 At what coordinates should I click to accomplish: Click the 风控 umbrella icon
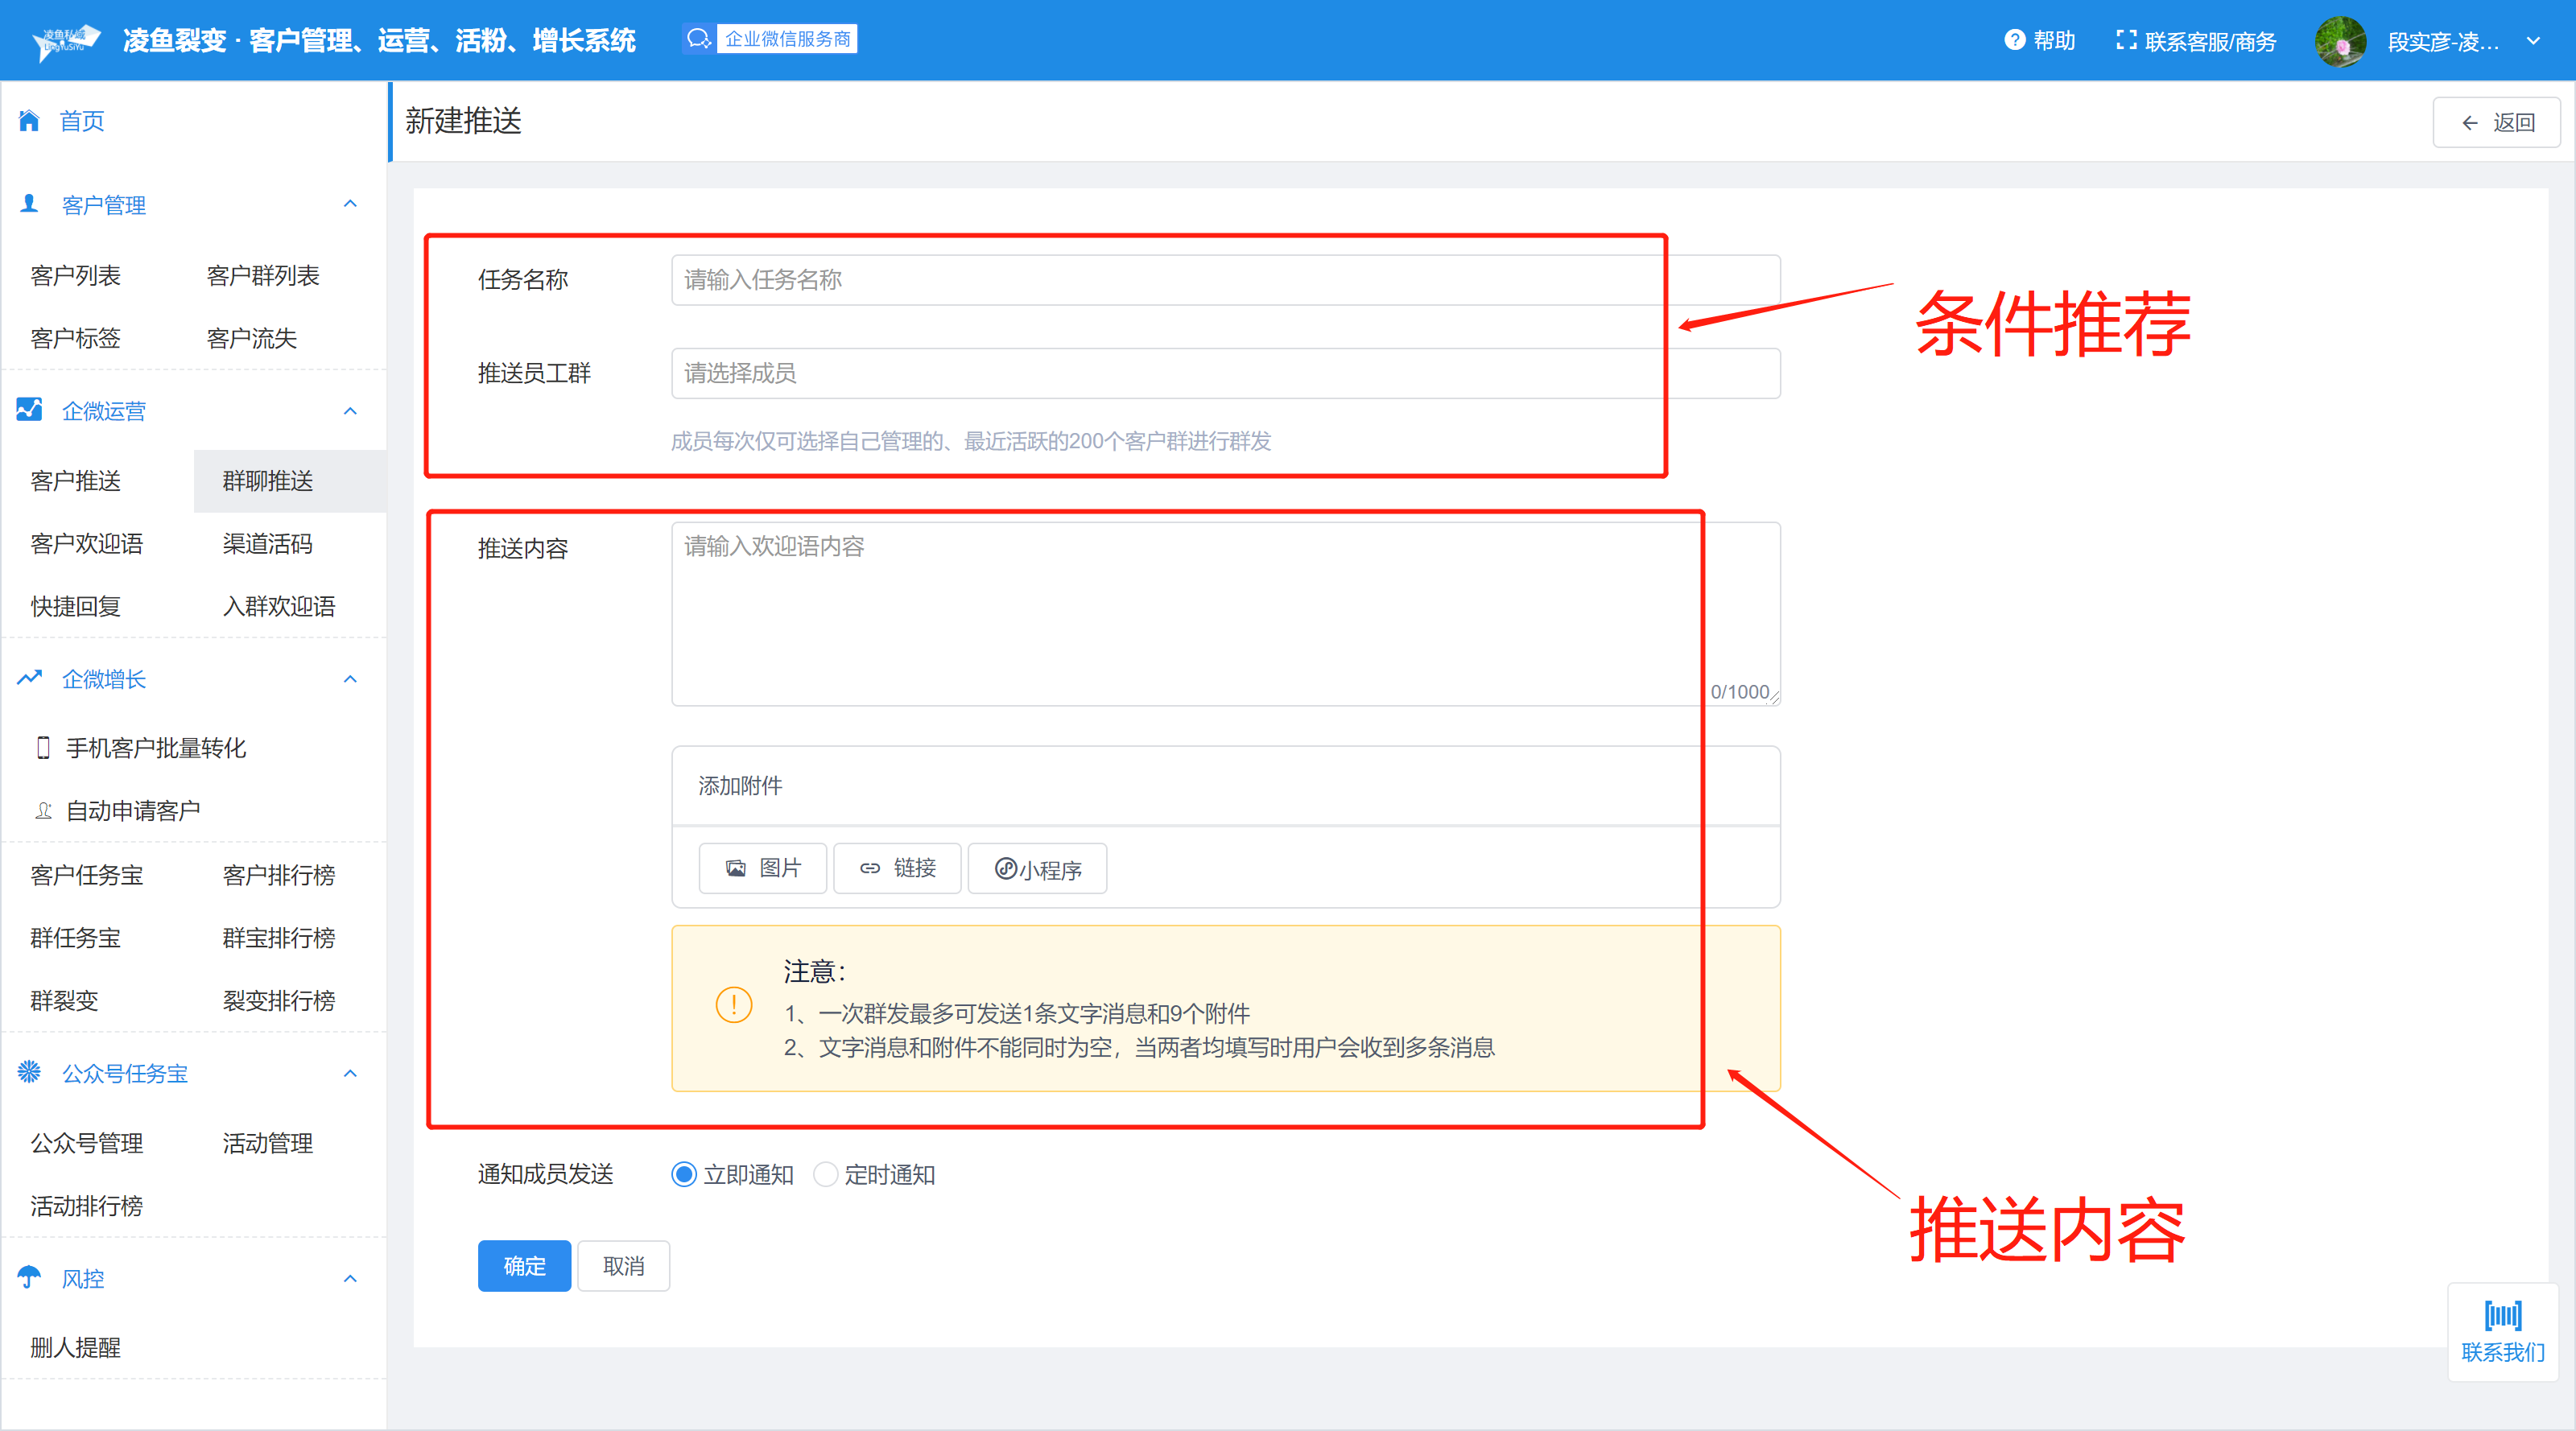pyautogui.click(x=29, y=1277)
